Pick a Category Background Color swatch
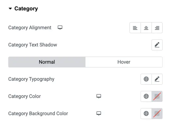 pyautogui.click(x=157, y=114)
